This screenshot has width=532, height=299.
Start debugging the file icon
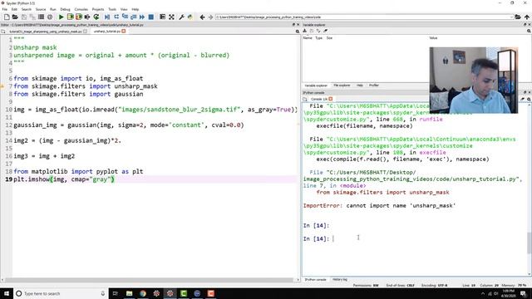[x=107, y=17]
